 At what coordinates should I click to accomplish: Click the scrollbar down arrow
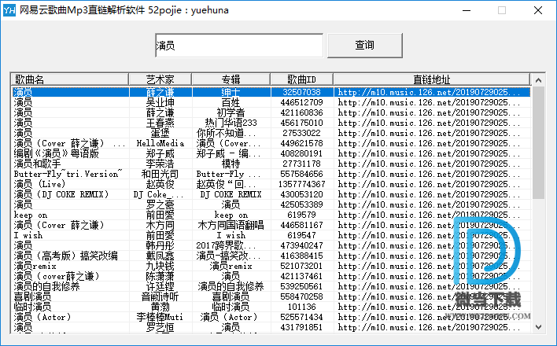(x=539, y=327)
